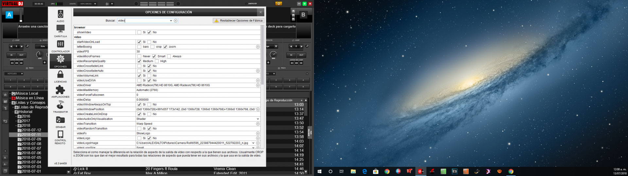
Task: Open Task View on taskbar
Action: coord(341,171)
